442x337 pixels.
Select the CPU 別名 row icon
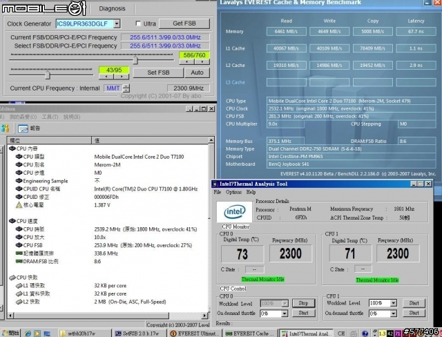19,164
